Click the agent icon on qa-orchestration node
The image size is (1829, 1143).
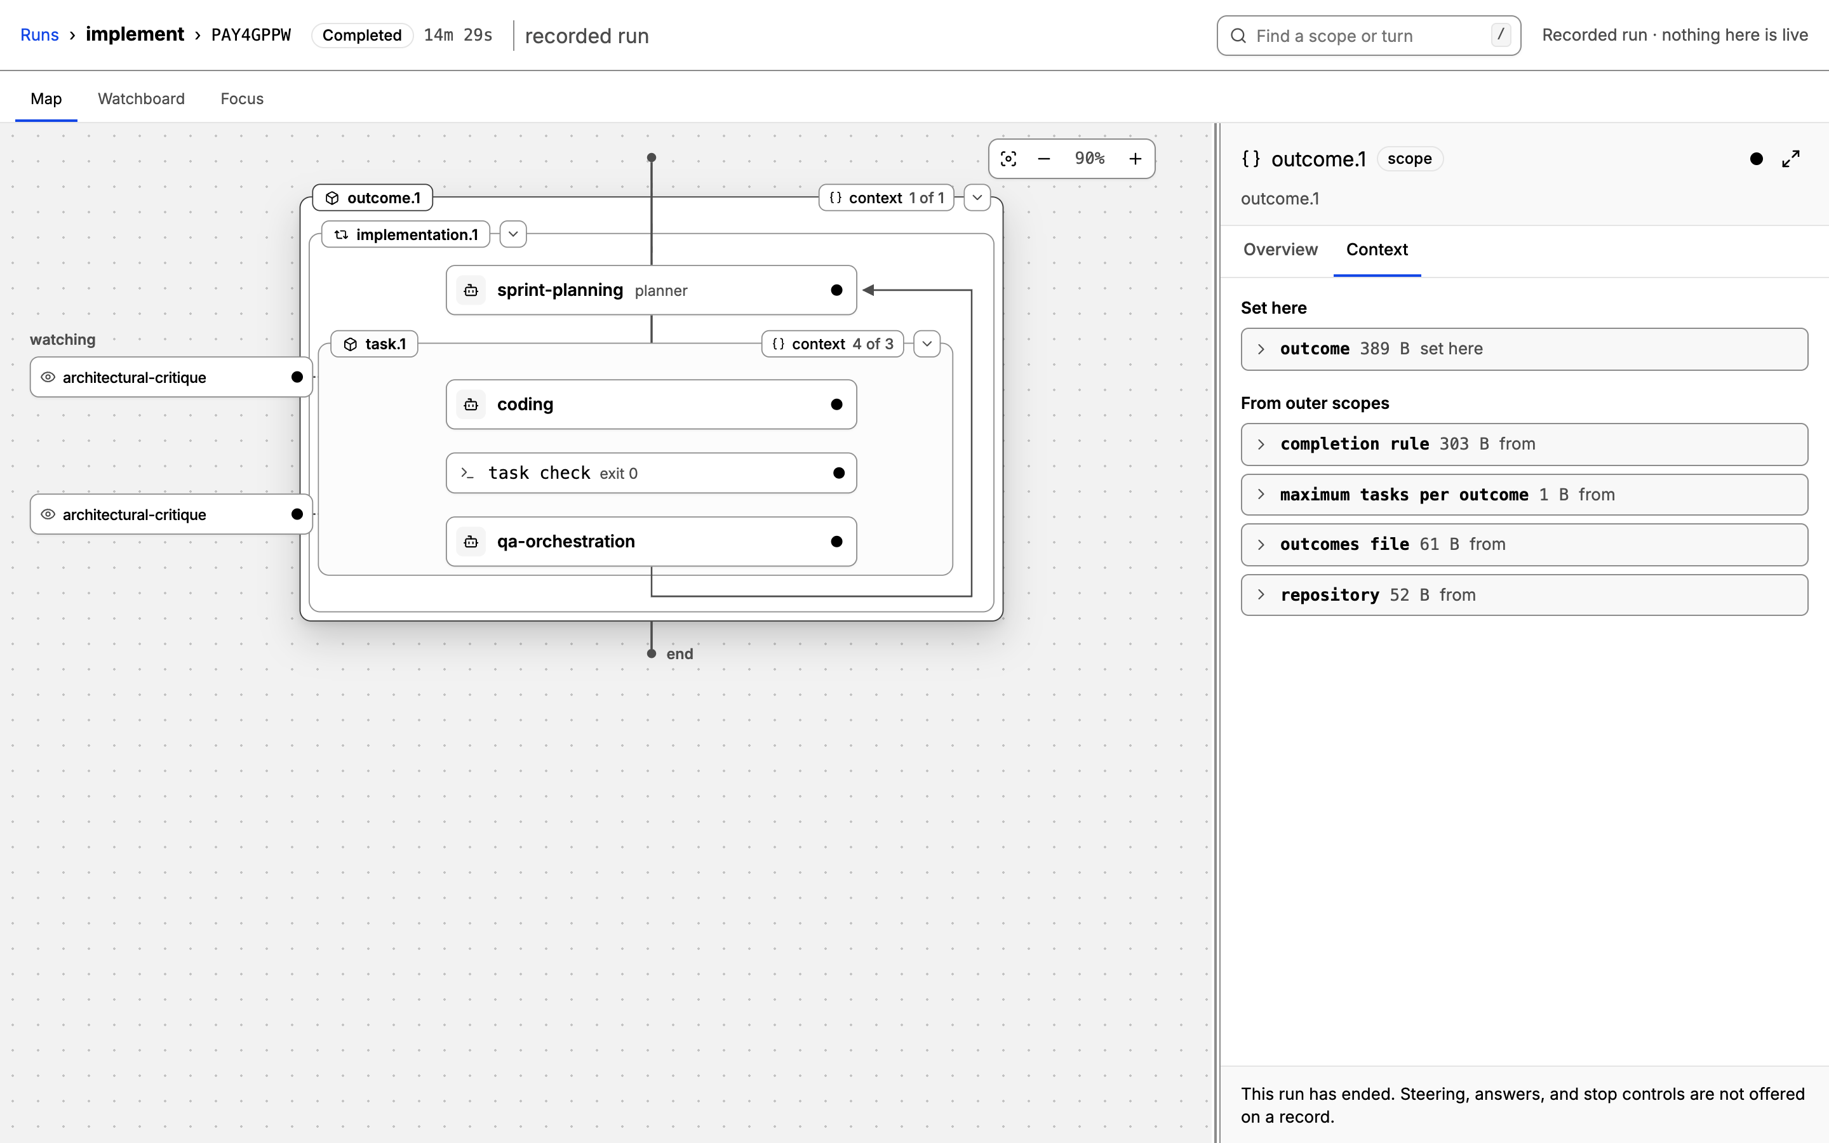click(x=471, y=541)
